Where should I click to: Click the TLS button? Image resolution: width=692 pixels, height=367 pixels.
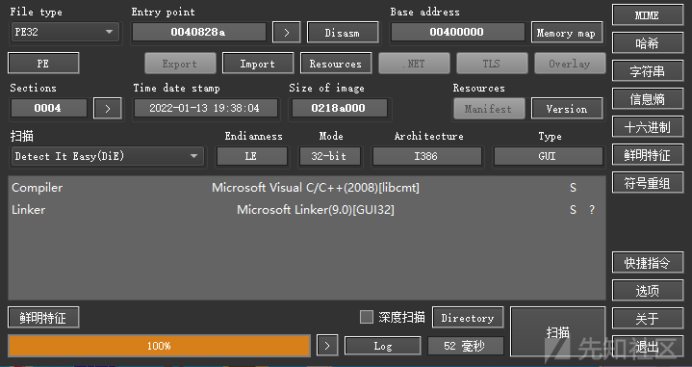(x=492, y=64)
